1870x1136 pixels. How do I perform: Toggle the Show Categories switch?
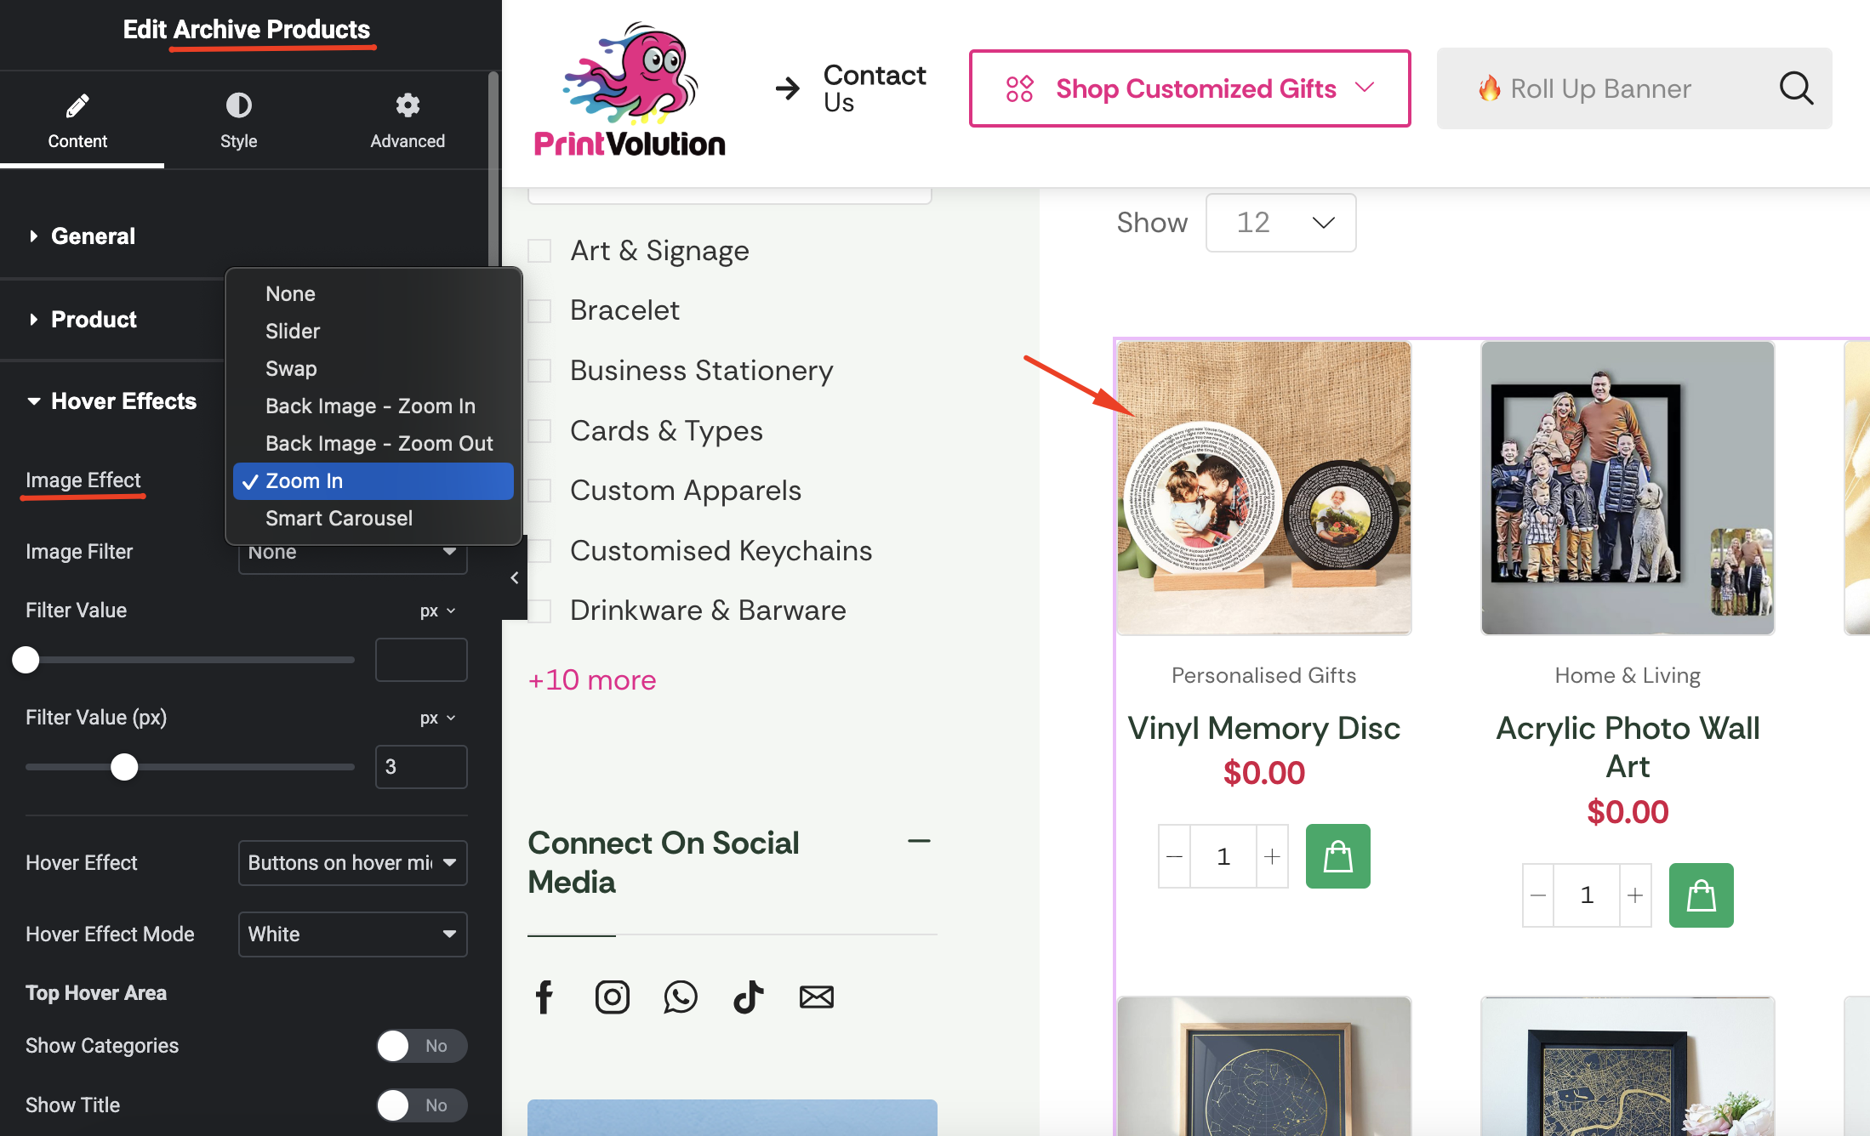point(422,1046)
